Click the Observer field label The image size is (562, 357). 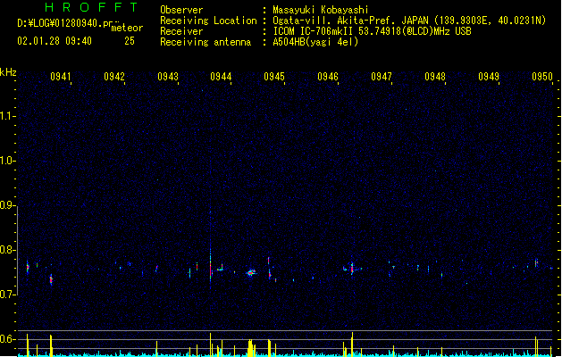181,10
